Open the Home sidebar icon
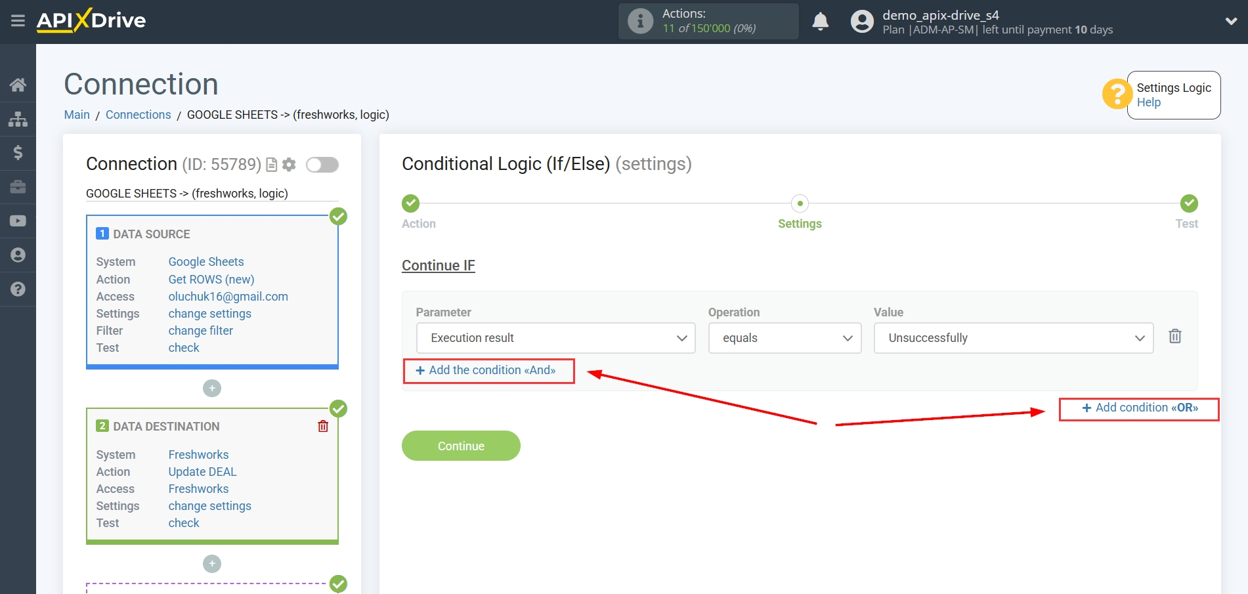This screenshot has height=594, width=1248. pyautogui.click(x=18, y=85)
